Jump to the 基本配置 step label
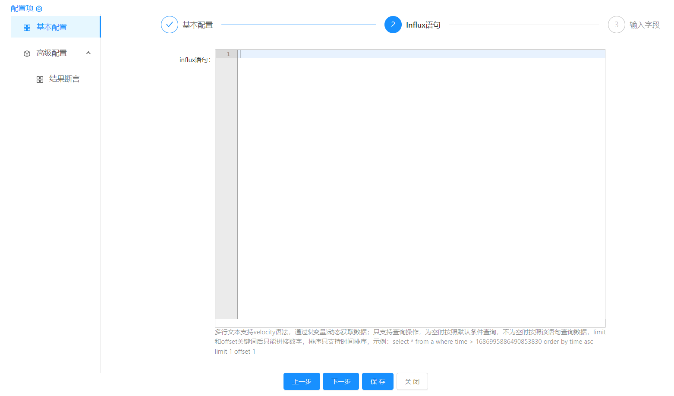Viewport: 674px width, 396px height. click(x=198, y=25)
